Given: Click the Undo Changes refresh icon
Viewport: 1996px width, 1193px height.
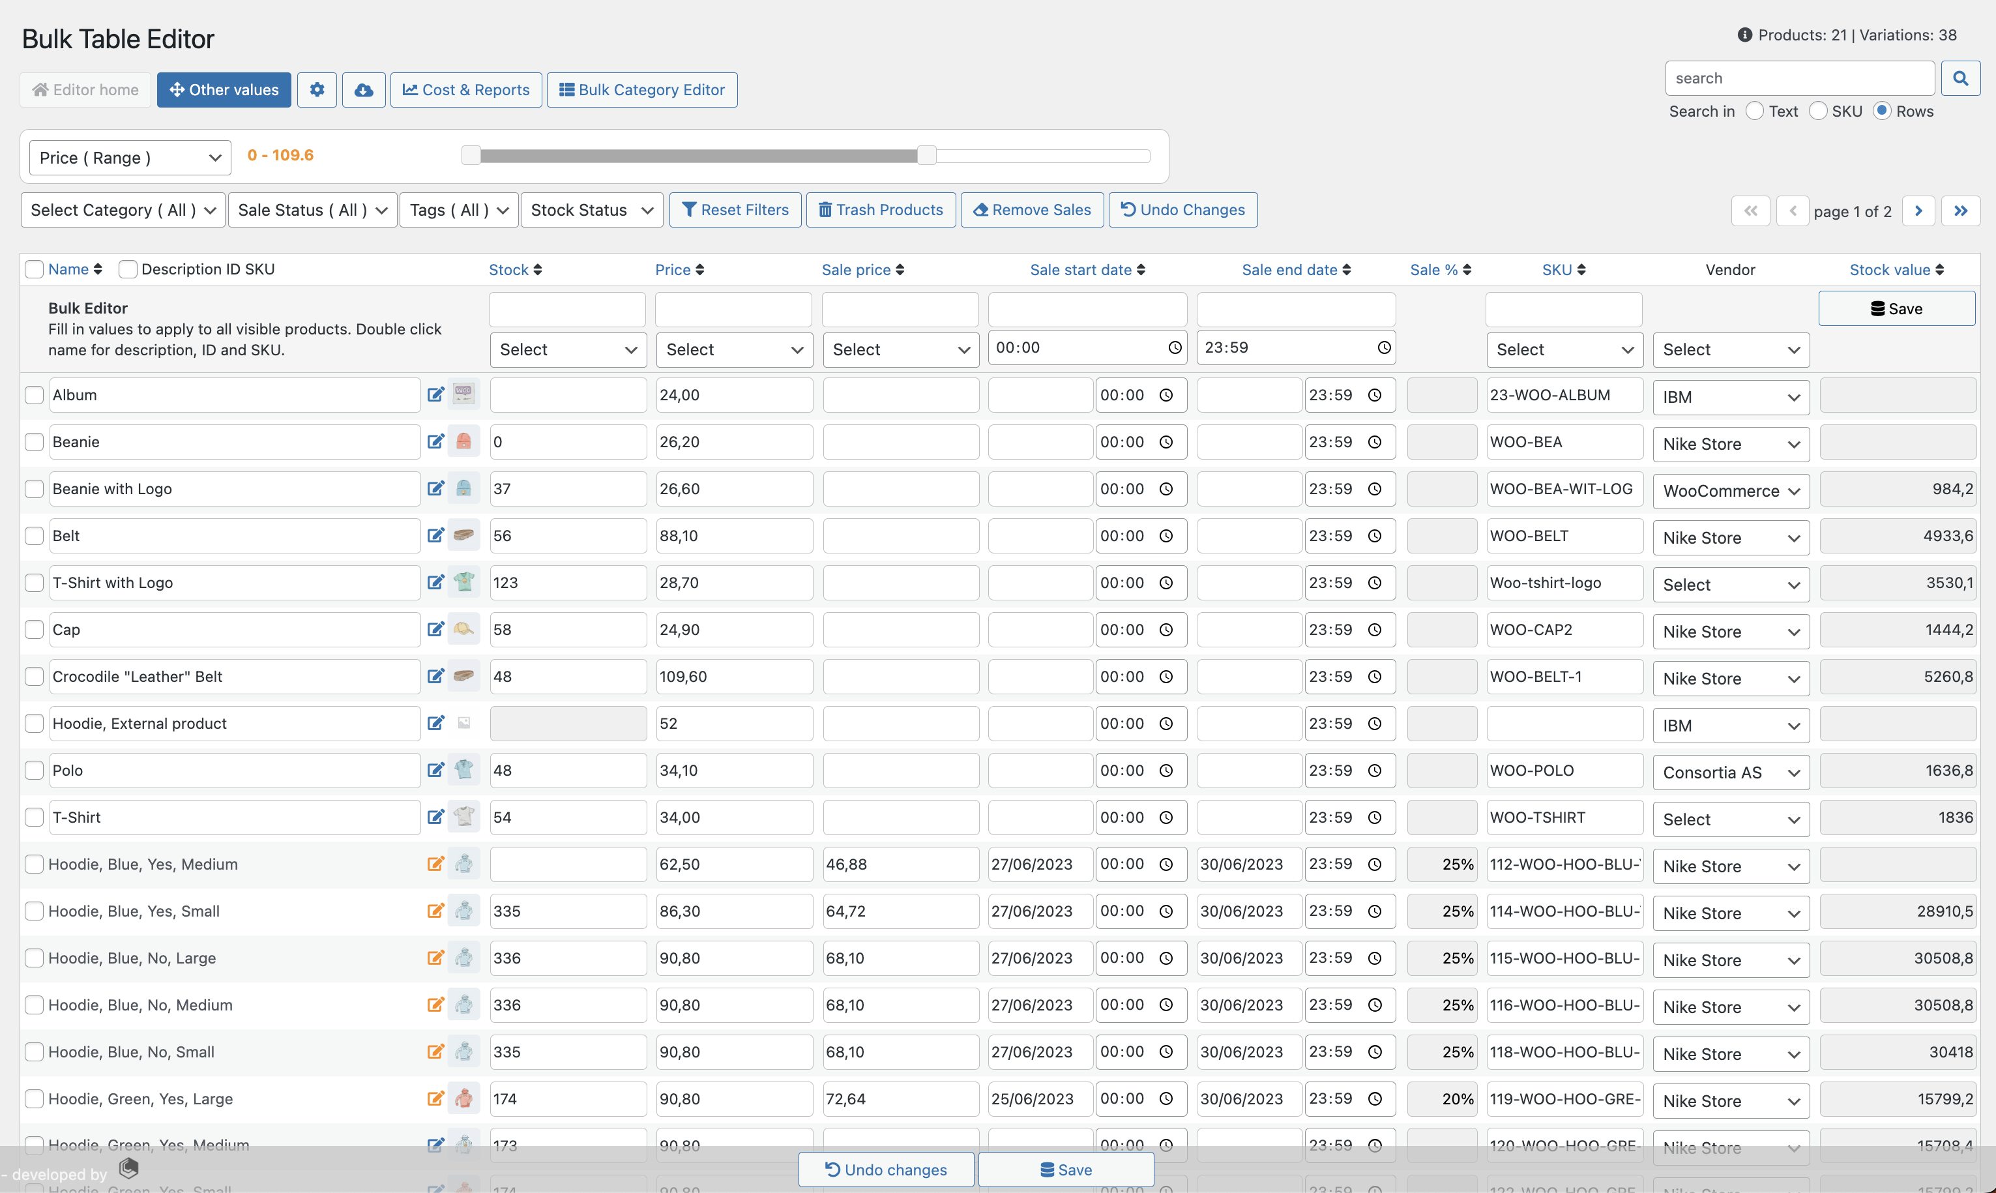Looking at the screenshot, I should (1128, 210).
